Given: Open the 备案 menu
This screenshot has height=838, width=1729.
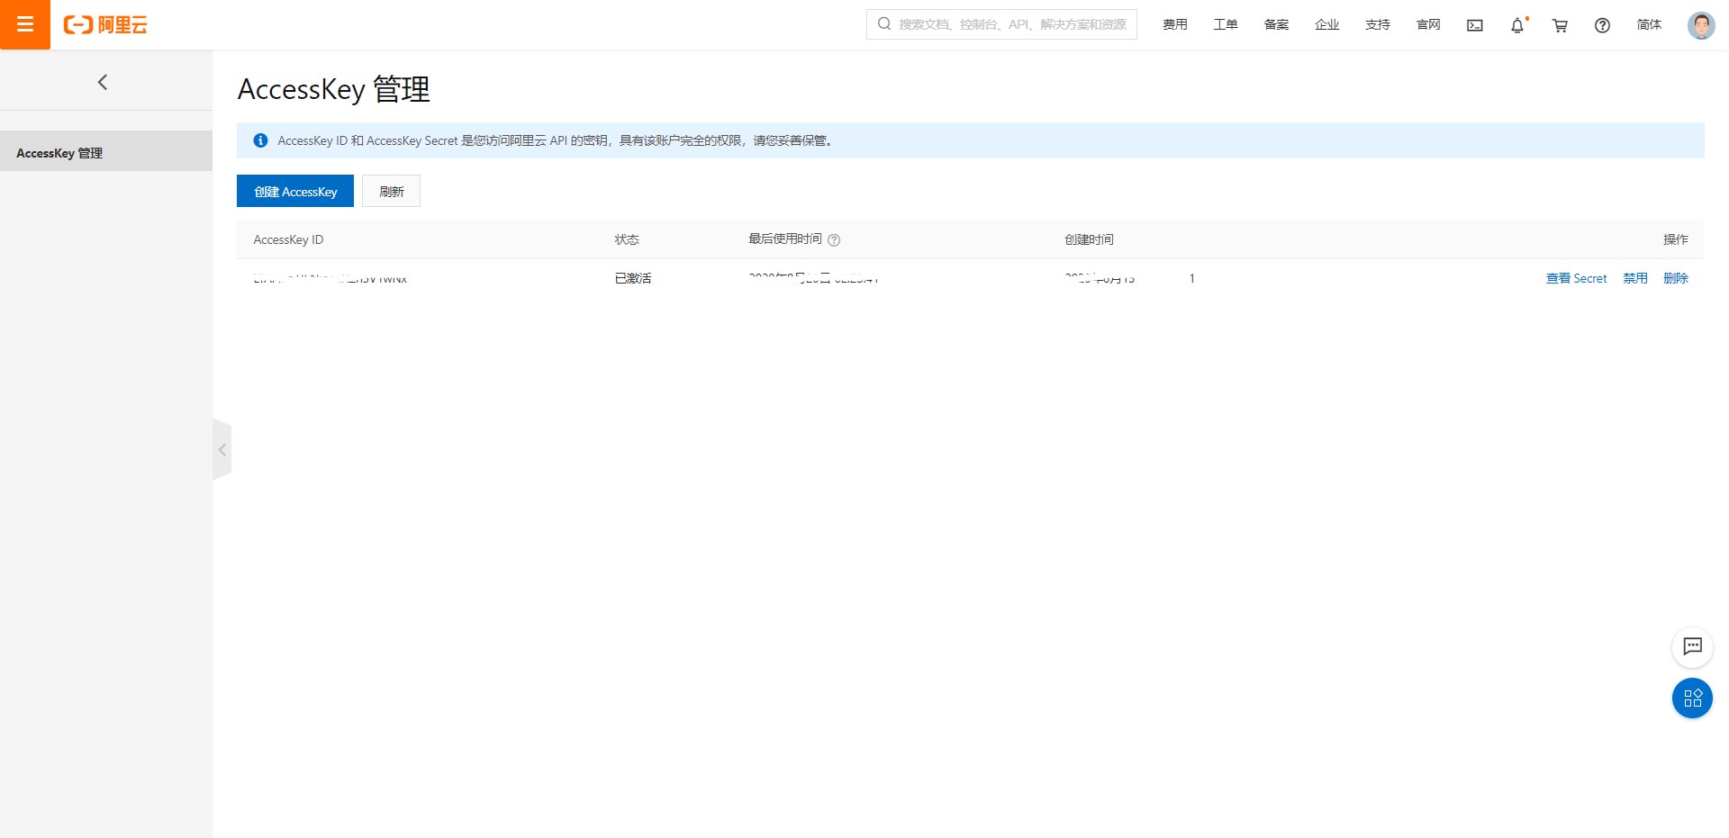Looking at the screenshot, I should [1276, 25].
